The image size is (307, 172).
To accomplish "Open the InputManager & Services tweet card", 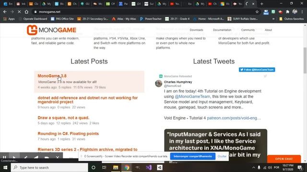I will (x=215, y=146).
